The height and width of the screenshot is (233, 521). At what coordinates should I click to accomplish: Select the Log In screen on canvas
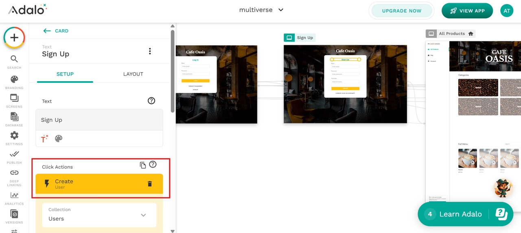coord(217,84)
